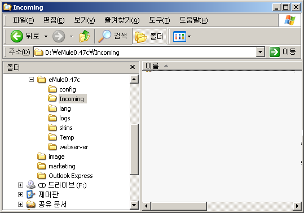Open the 즐겨찾기(A) menu

coord(122,20)
